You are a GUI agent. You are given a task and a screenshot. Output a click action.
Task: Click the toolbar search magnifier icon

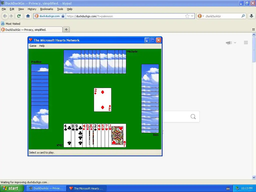(x=243, y=16)
